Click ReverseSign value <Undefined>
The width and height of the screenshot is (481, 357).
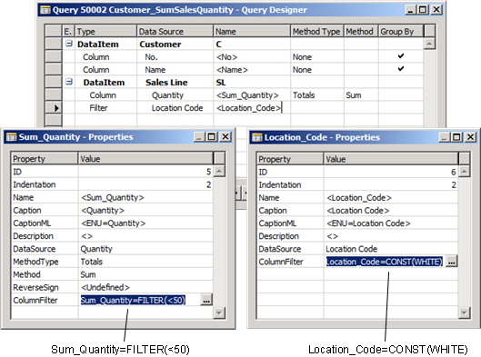(x=145, y=287)
